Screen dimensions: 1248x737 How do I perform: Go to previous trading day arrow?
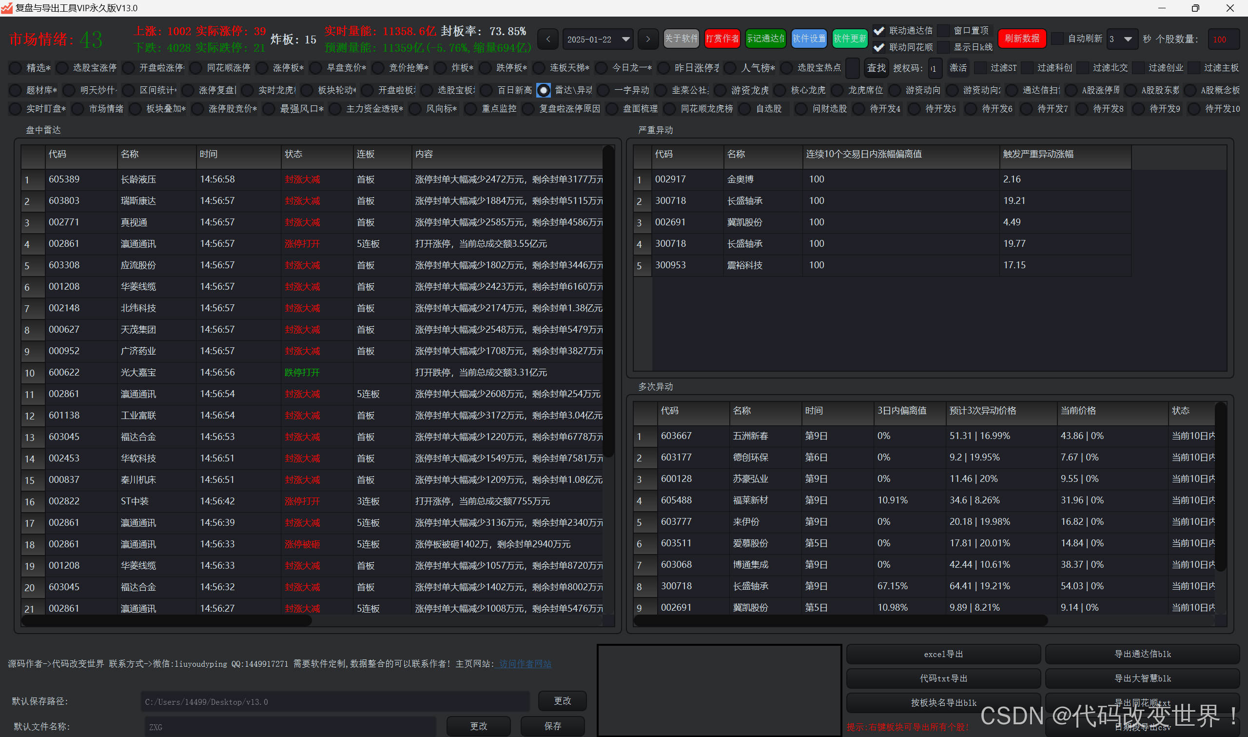click(x=548, y=39)
